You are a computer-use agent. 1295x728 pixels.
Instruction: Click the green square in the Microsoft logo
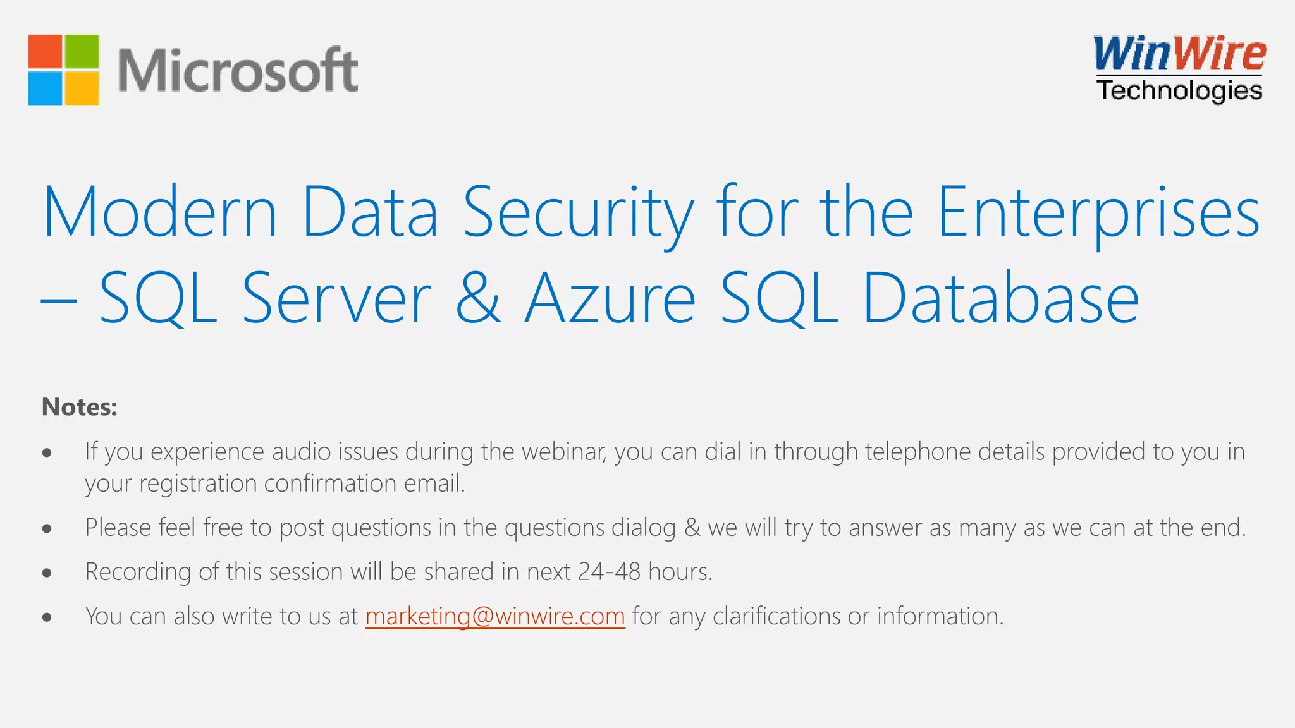(82, 51)
